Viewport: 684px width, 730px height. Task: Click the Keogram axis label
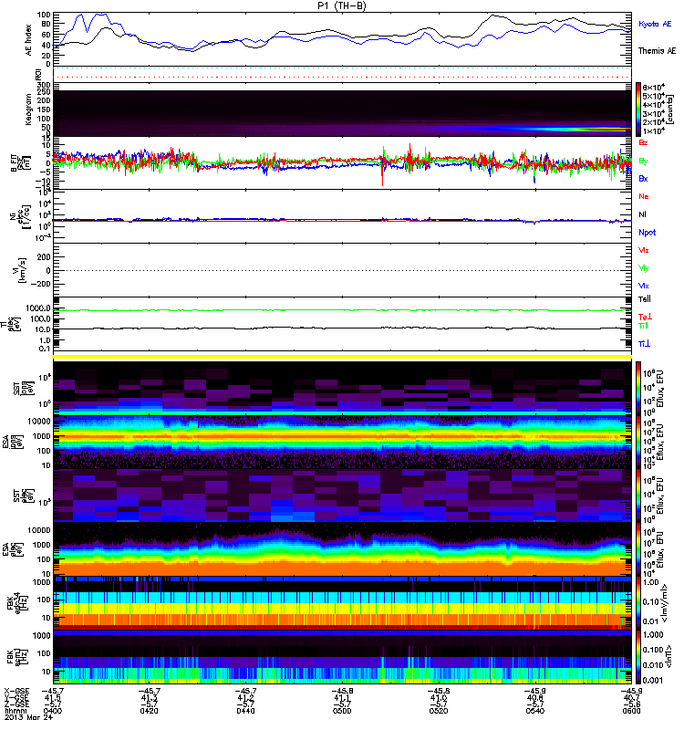tap(28, 109)
